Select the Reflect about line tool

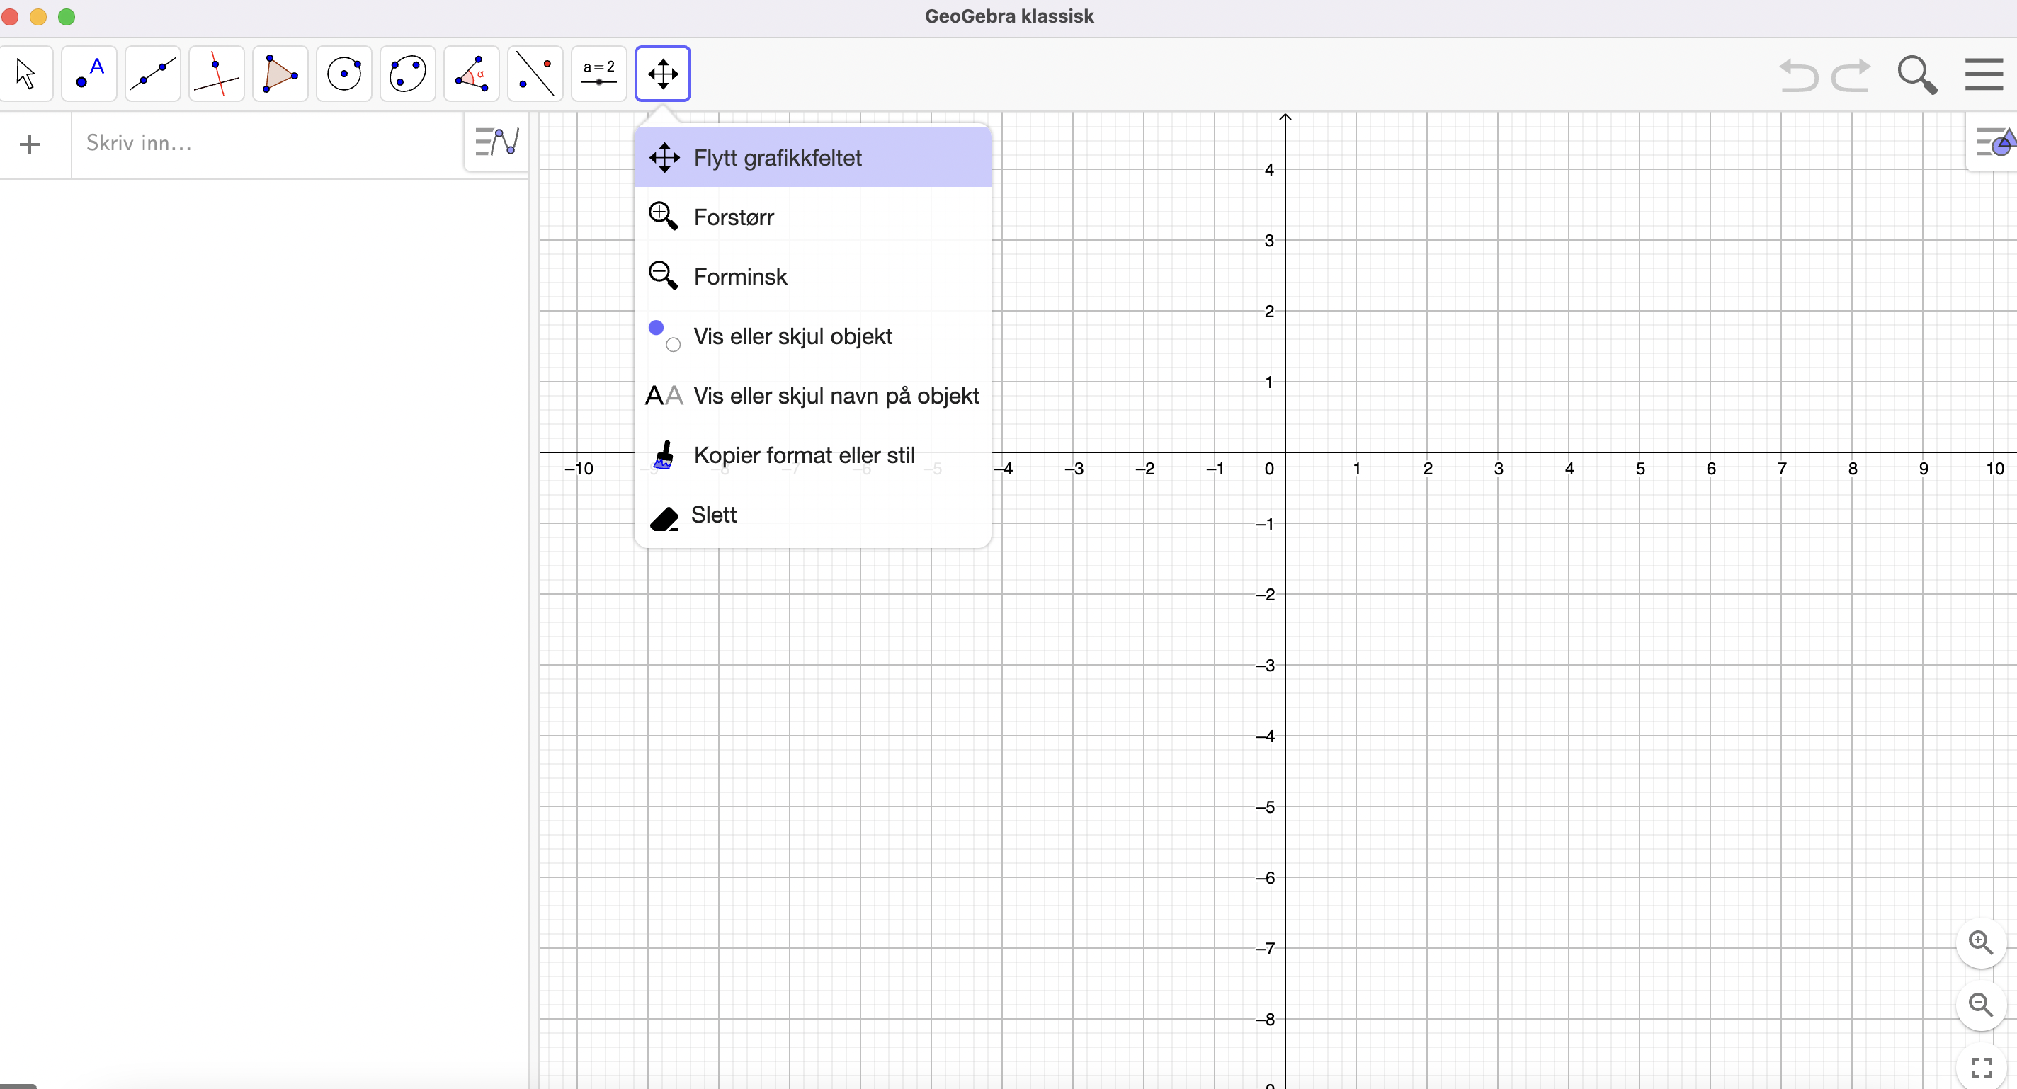[x=535, y=74]
